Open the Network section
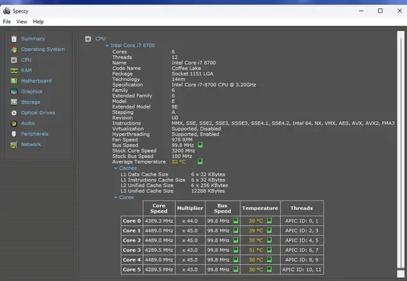The width and height of the screenshot is (407, 281). [31, 145]
